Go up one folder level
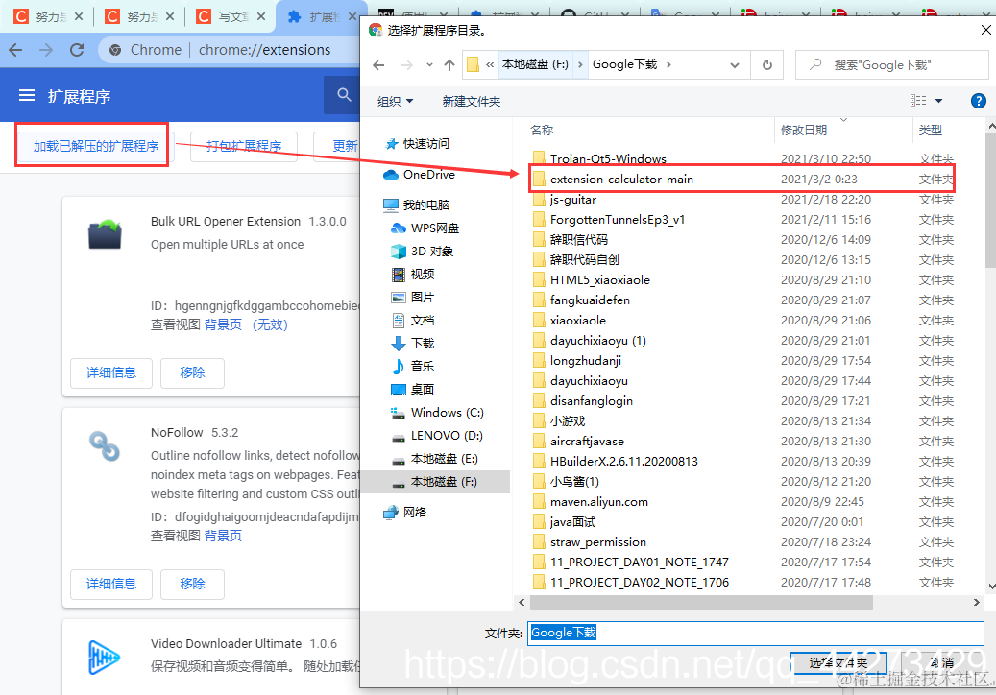The width and height of the screenshot is (996, 695). coord(449,64)
